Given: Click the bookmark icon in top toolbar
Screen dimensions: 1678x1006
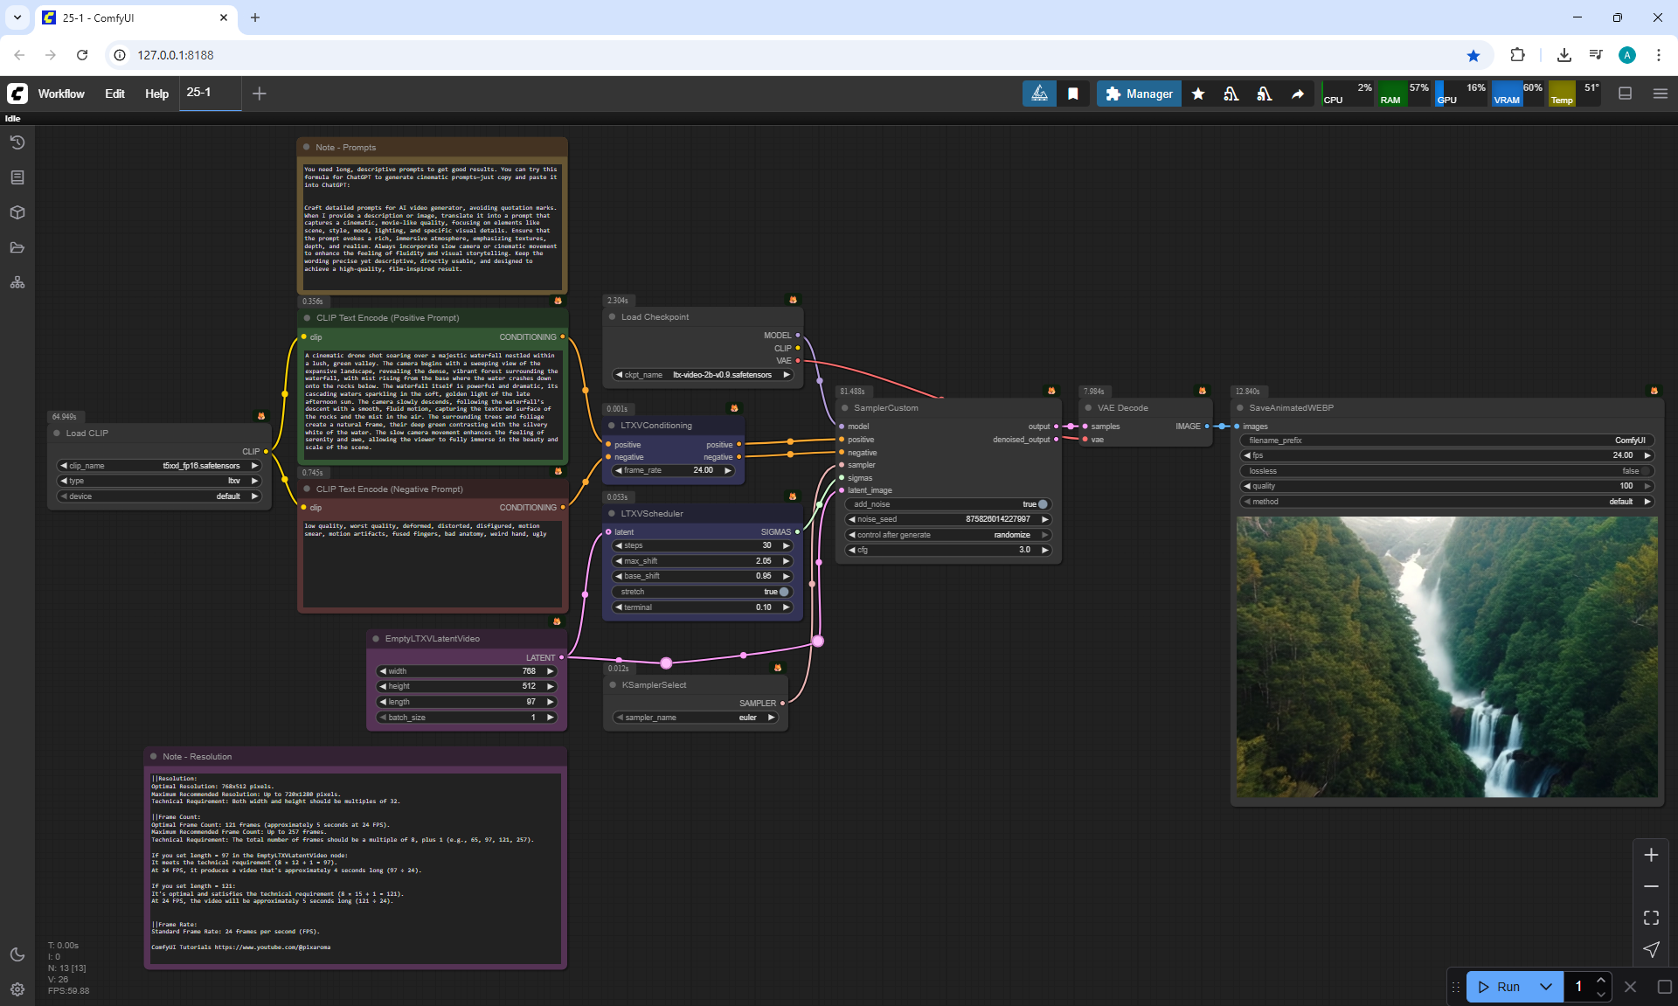Looking at the screenshot, I should tap(1072, 94).
